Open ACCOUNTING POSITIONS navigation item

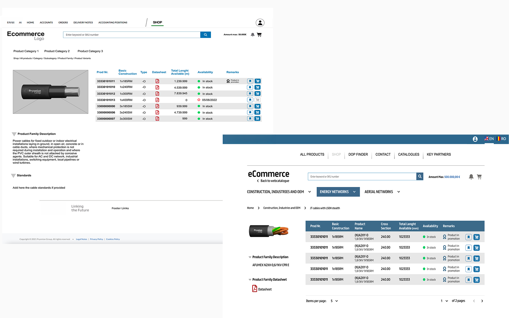(113, 23)
